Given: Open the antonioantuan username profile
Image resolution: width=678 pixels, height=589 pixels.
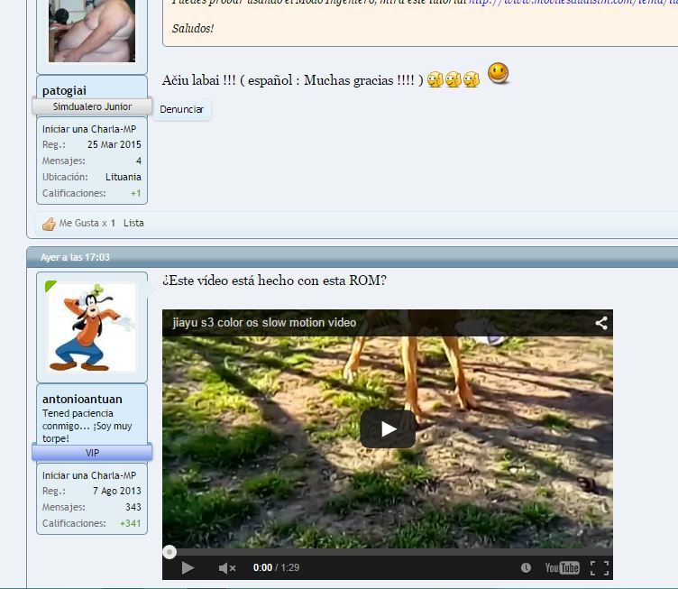Looking at the screenshot, I should click(82, 399).
